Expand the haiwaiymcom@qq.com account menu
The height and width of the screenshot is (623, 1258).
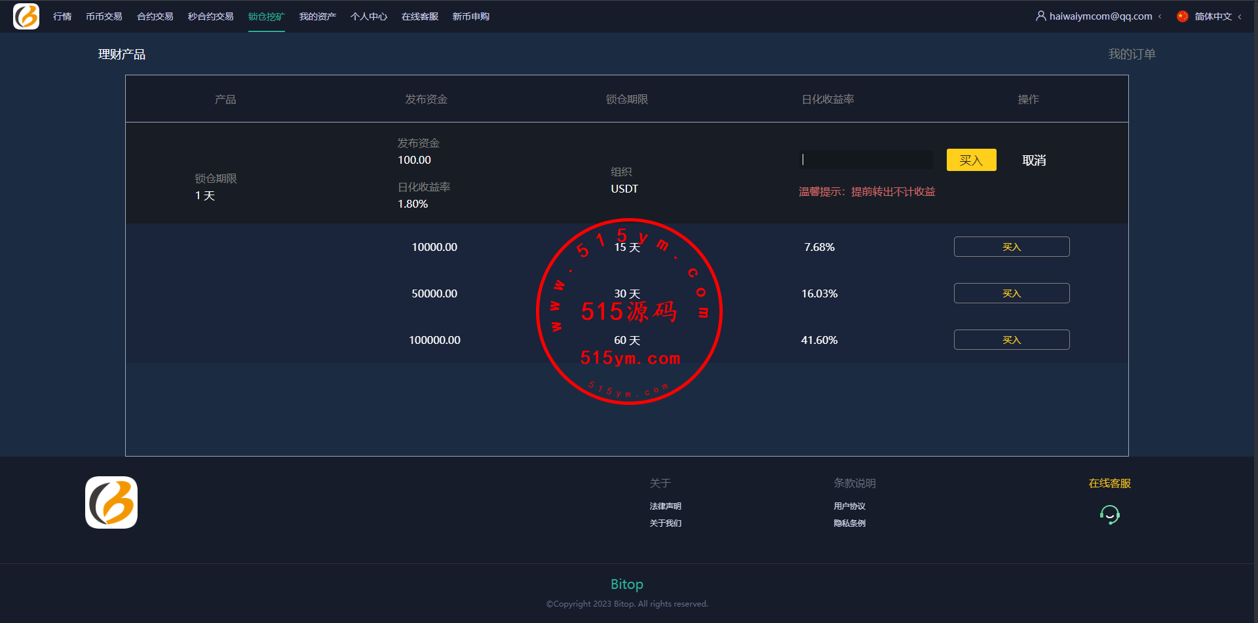(1100, 16)
